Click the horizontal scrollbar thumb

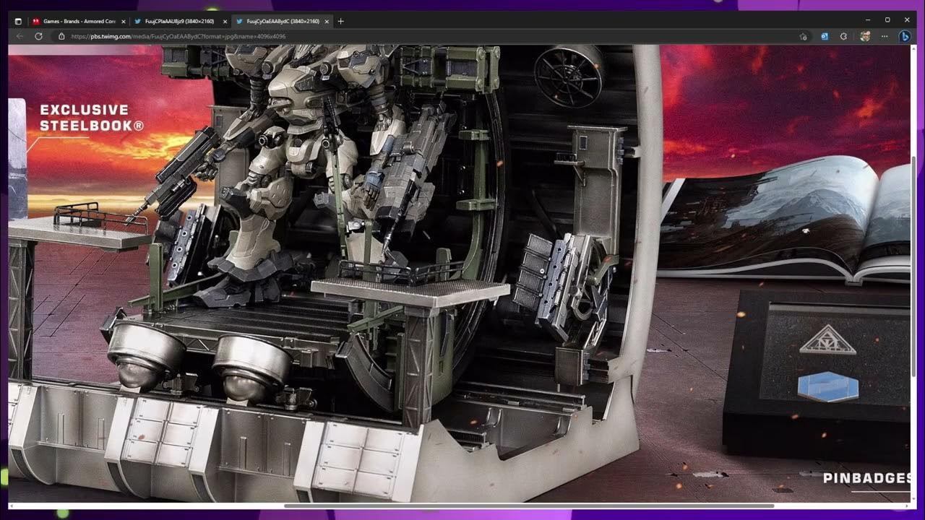(x=529, y=506)
